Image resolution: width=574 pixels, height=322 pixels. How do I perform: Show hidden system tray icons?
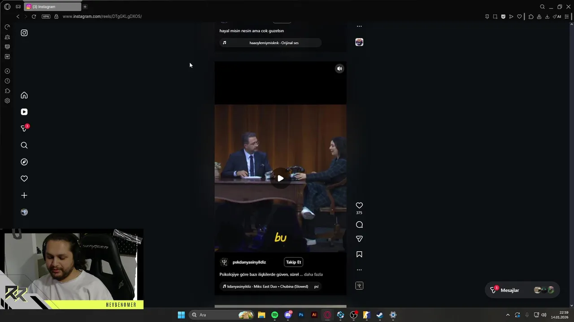508,315
